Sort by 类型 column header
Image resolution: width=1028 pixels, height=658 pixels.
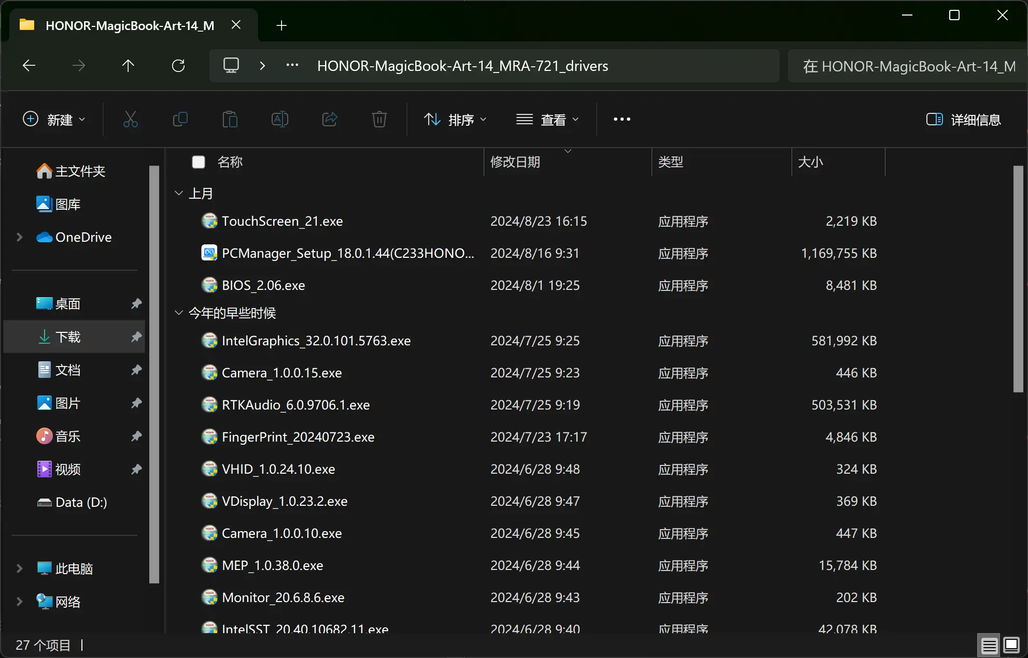tap(671, 162)
